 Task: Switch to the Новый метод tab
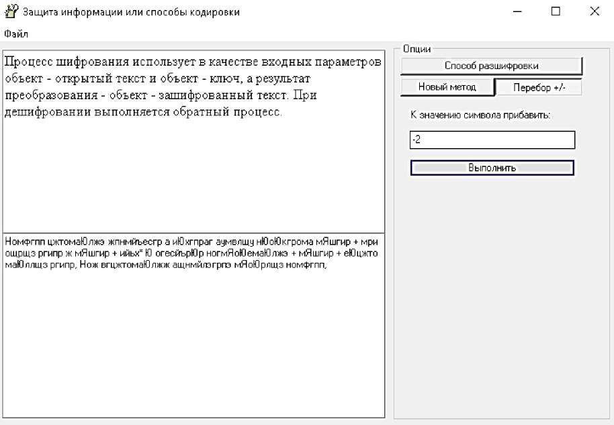tap(447, 86)
